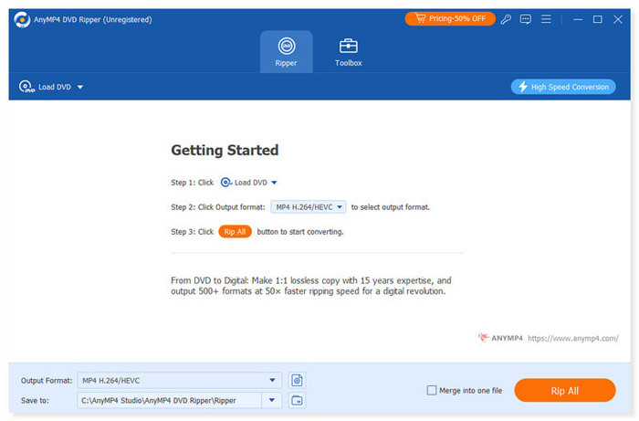639x421 pixels.
Task: Expand the Load DVD dropdown arrow in toolbar
Action: tap(80, 88)
